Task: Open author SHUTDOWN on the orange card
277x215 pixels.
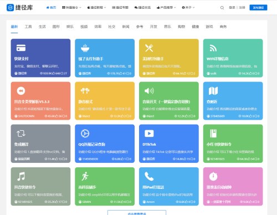Action: point(24,116)
